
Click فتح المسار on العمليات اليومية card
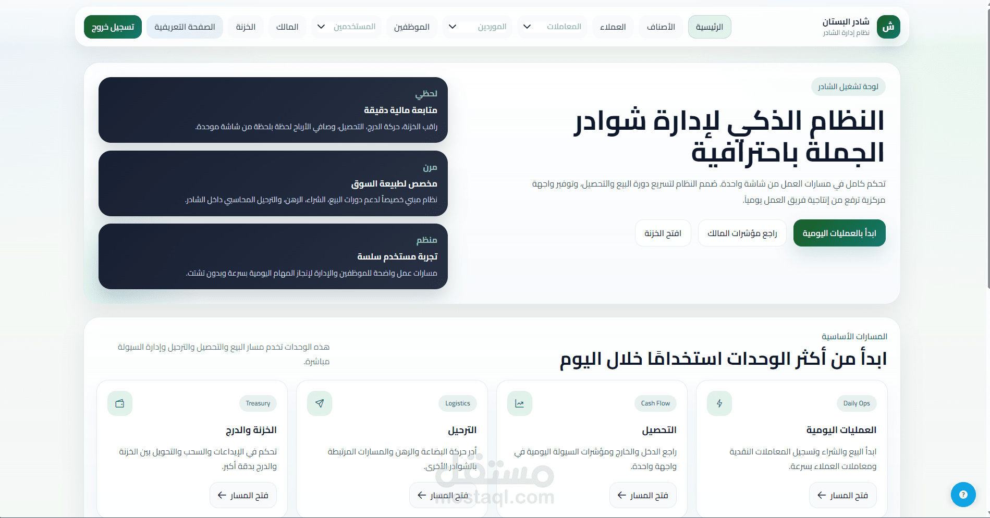[843, 495]
